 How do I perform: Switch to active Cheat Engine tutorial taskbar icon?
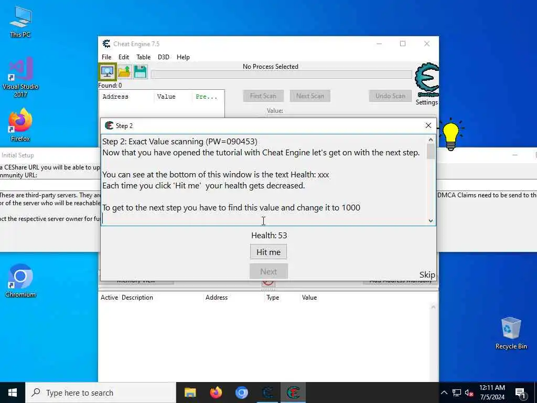[x=294, y=393]
